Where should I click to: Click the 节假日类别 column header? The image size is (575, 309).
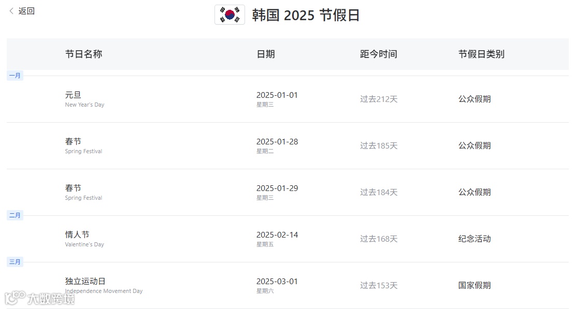pos(481,54)
